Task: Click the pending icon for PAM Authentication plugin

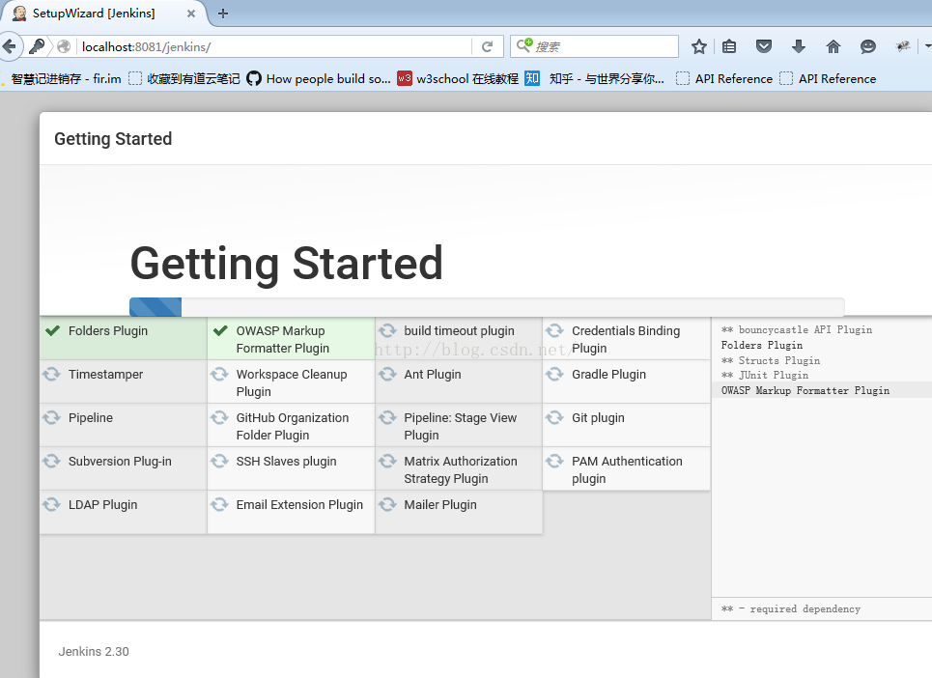Action: [555, 461]
